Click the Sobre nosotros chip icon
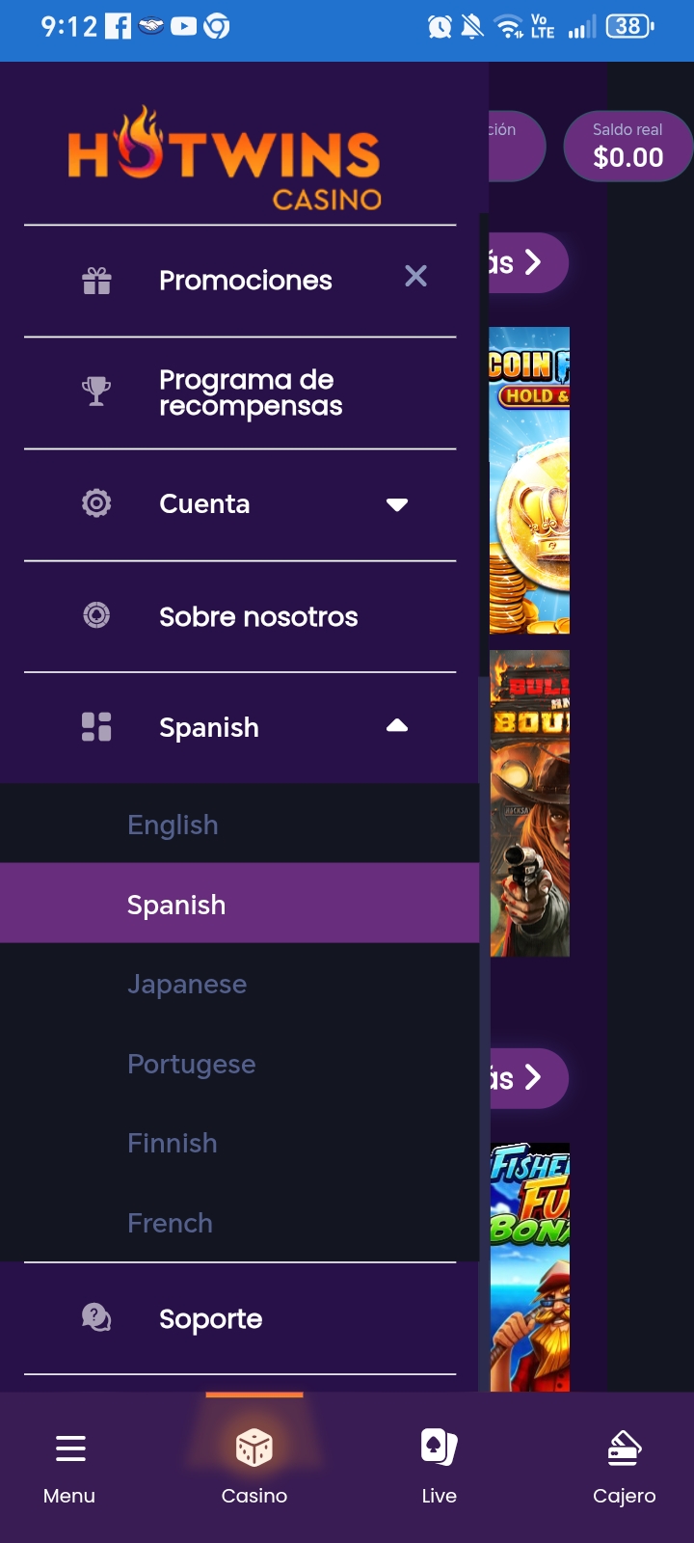The image size is (694, 1543). click(96, 615)
